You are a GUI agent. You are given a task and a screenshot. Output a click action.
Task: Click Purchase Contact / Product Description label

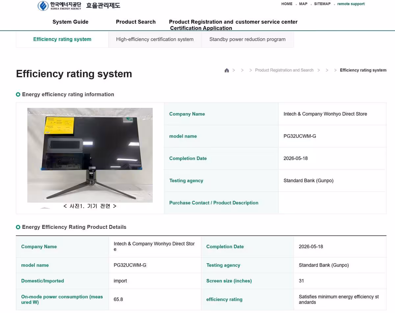tap(214, 203)
